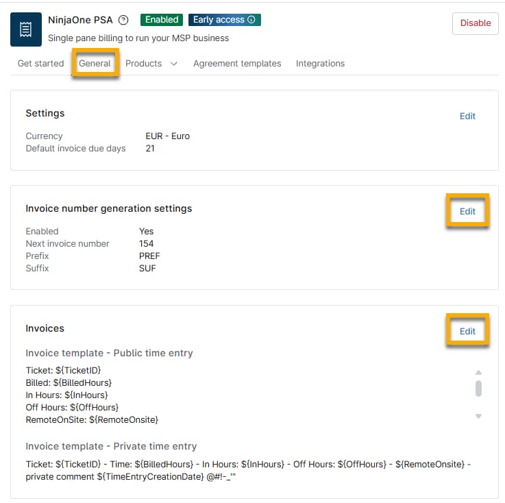Image resolution: width=505 pixels, height=503 pixels.
Task: Edit Invoice number generation settings
Action: pos(467,211)
